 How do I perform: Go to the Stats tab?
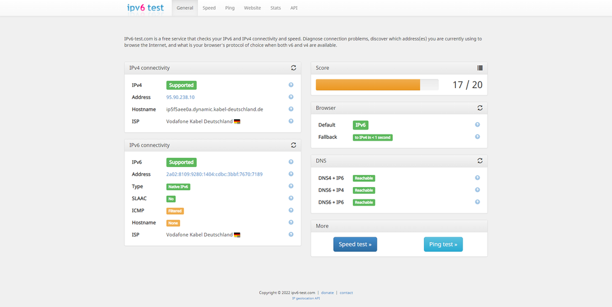(x=276, y=8)
